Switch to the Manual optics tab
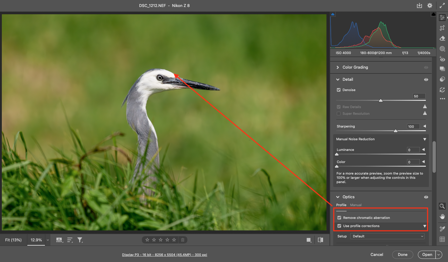 tap(356, 205)
